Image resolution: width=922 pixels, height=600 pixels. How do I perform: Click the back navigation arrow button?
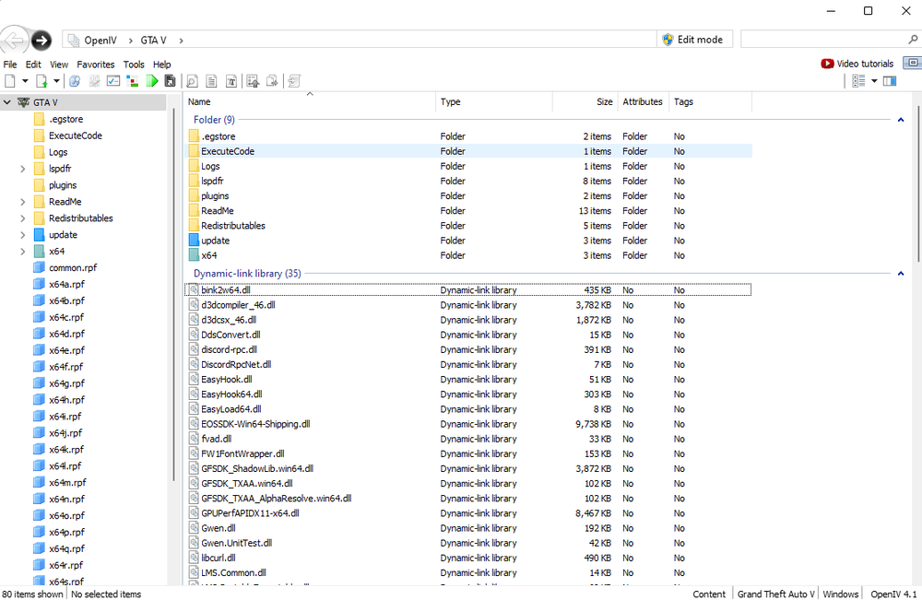click(x=14, y=40)
